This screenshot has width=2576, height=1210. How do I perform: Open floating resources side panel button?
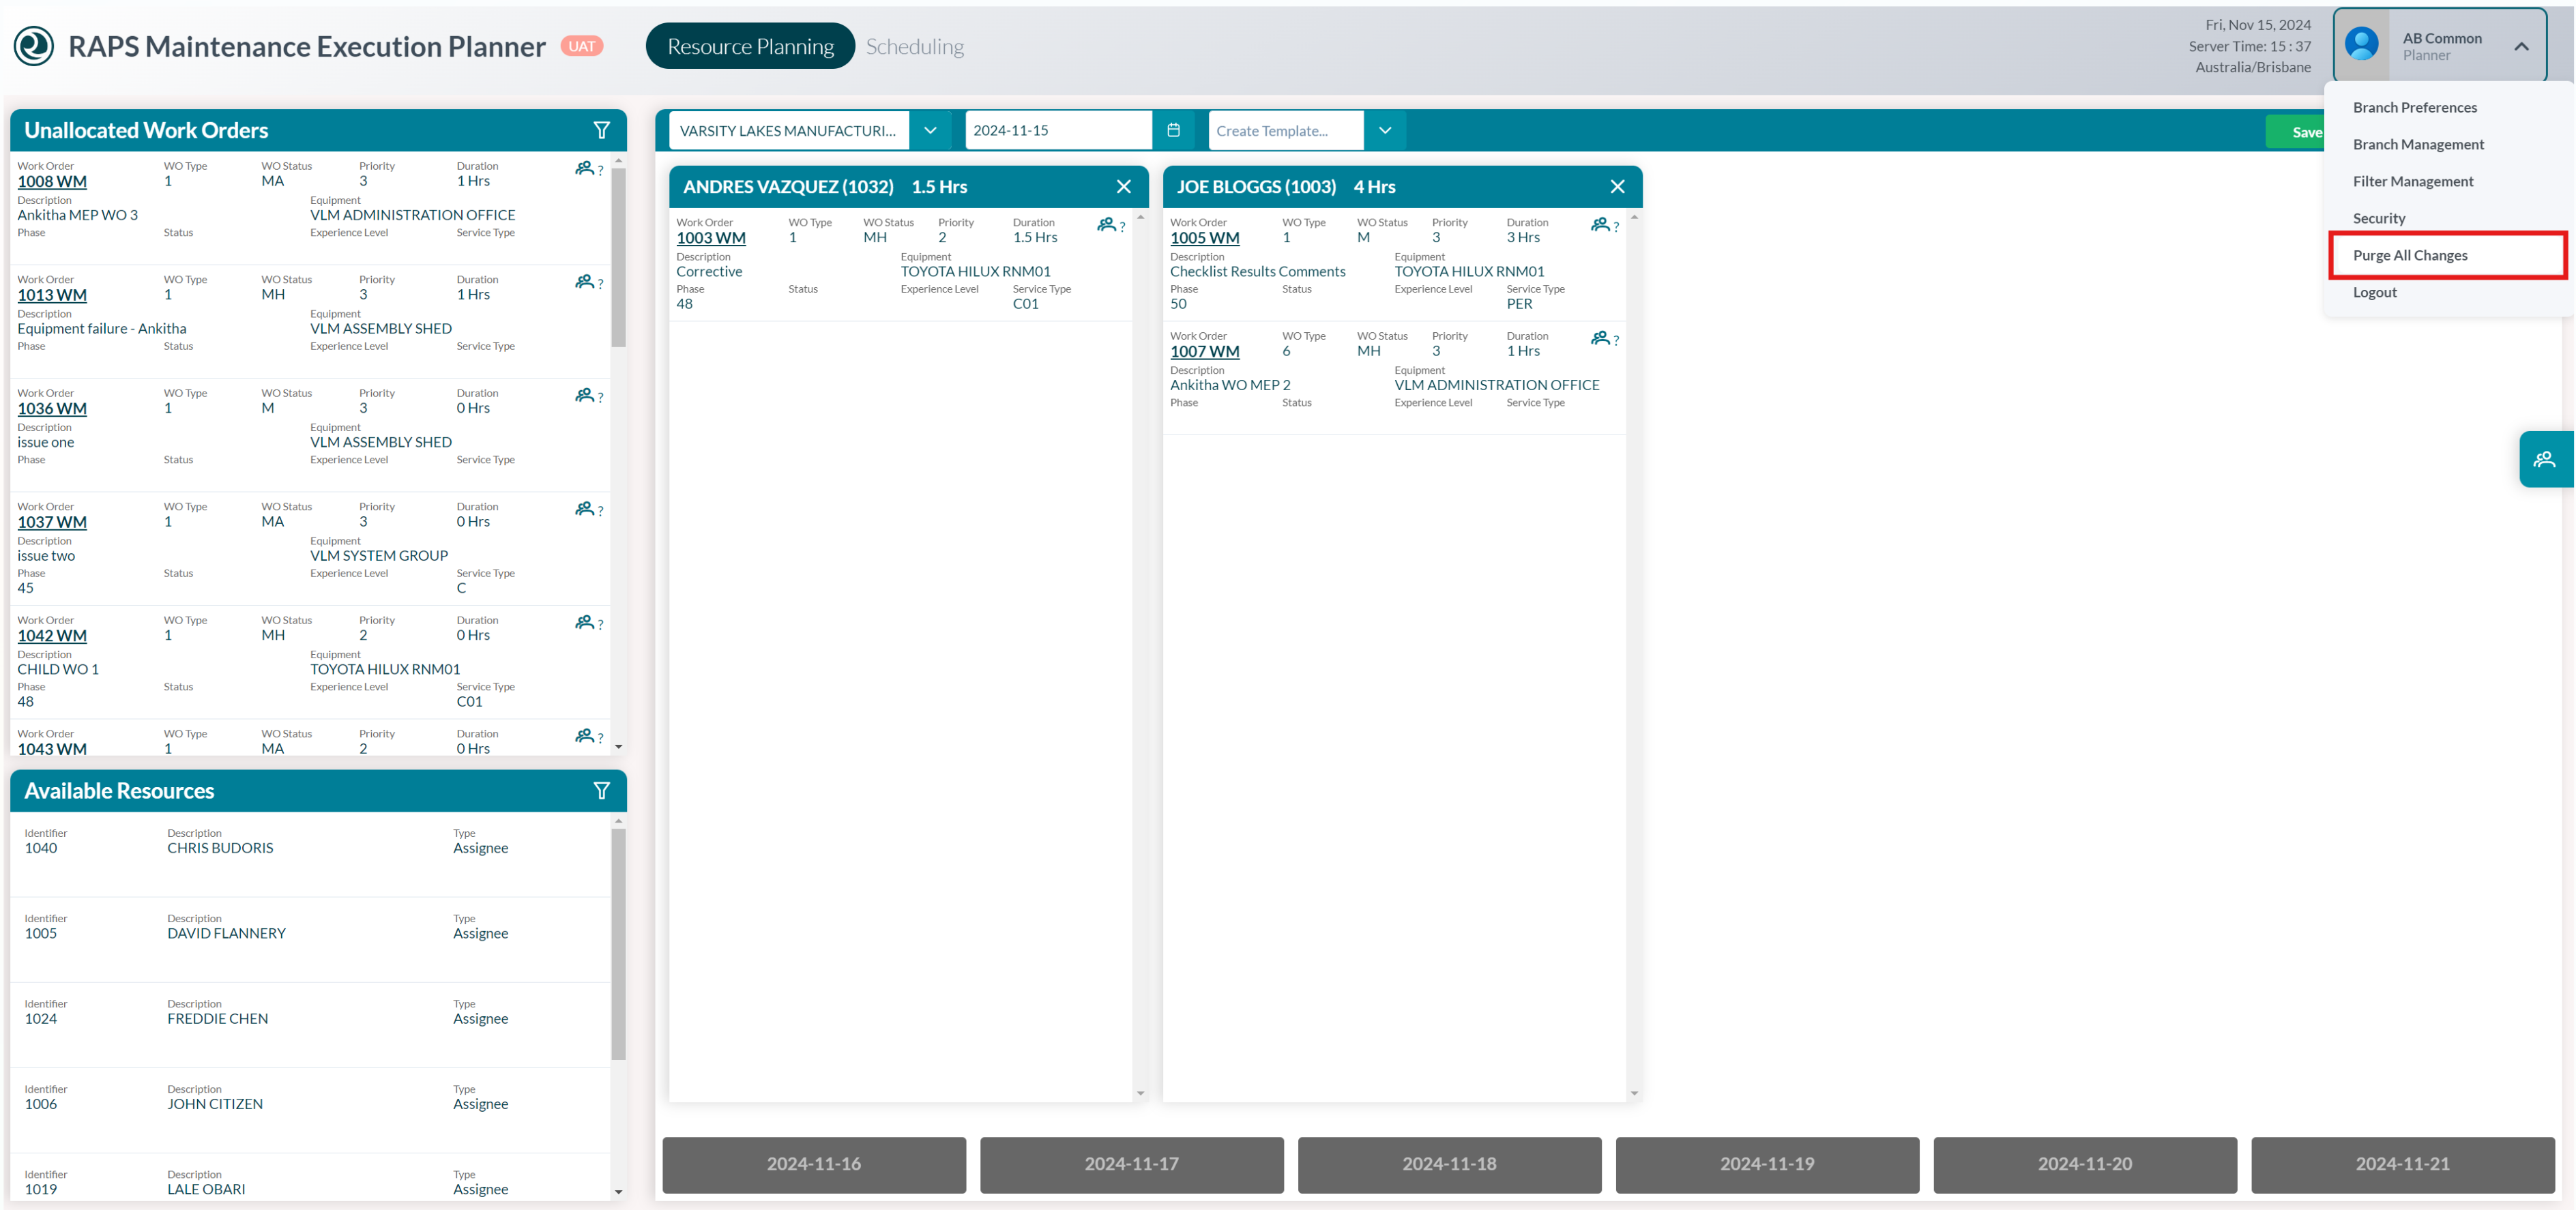coord(2545,459)
